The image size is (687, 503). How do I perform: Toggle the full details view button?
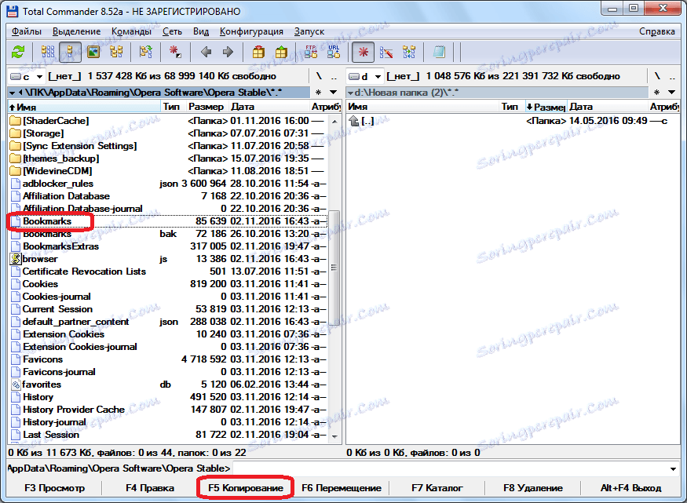click(x=70, y=53)
